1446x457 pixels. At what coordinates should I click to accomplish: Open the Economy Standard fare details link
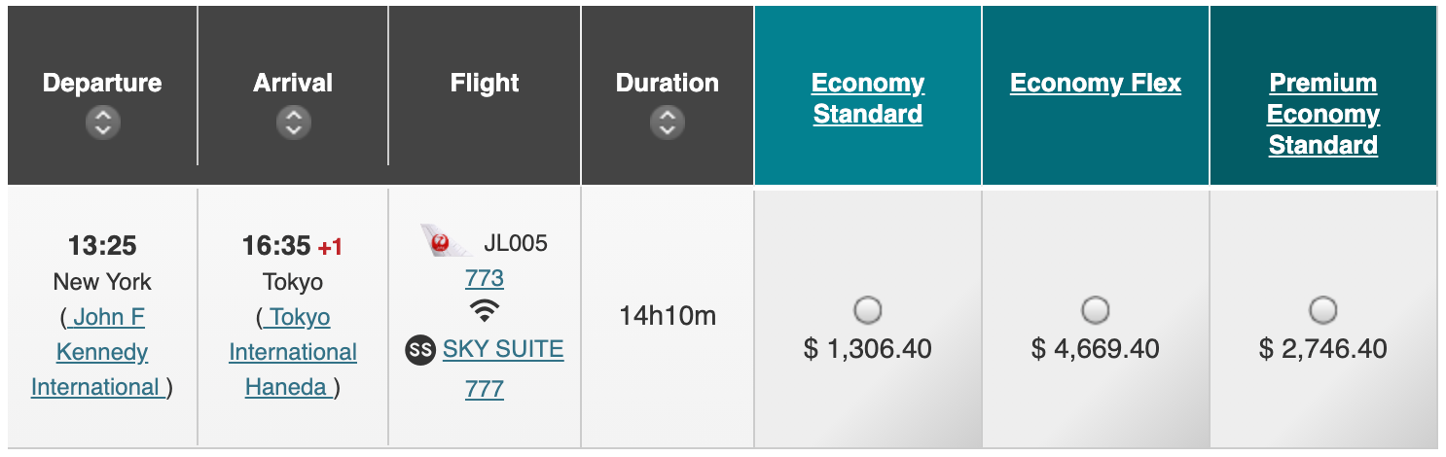[868, 98]
